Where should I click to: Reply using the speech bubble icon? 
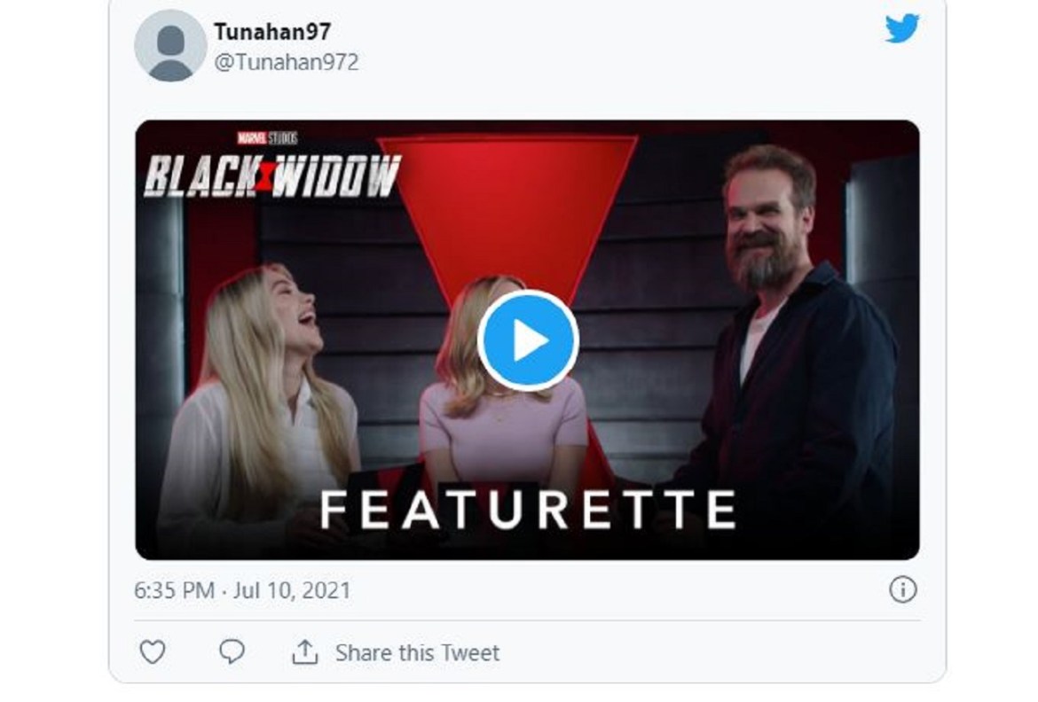point(232,652)
